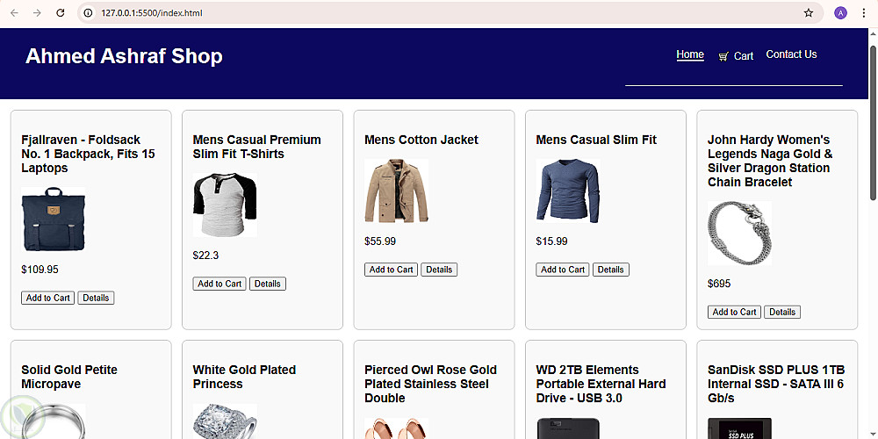Add Mens Casual Slim Fit to cart
The image size is (878, 439).
[x=563, y=270]
